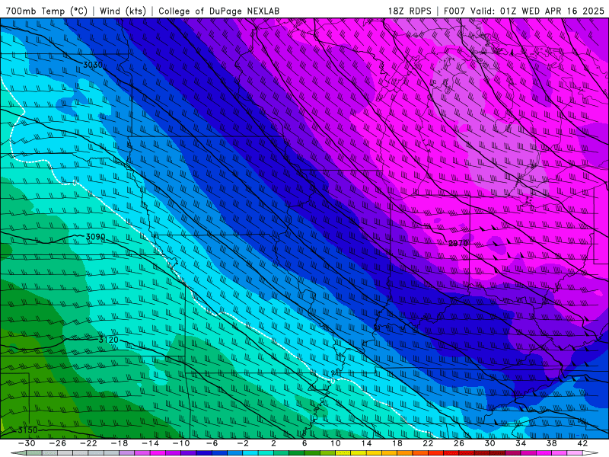The width and height of the screenshot is (609, 457).
Task: Click the -2 color scale tick label
Action: [243, 443]
